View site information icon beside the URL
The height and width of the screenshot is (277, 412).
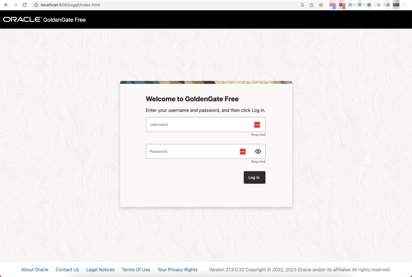(35, 5)
